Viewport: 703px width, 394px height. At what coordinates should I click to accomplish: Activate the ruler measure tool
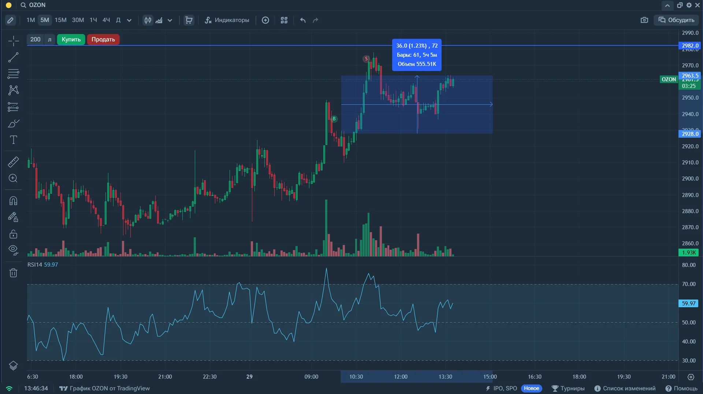[x=13, y=162]
